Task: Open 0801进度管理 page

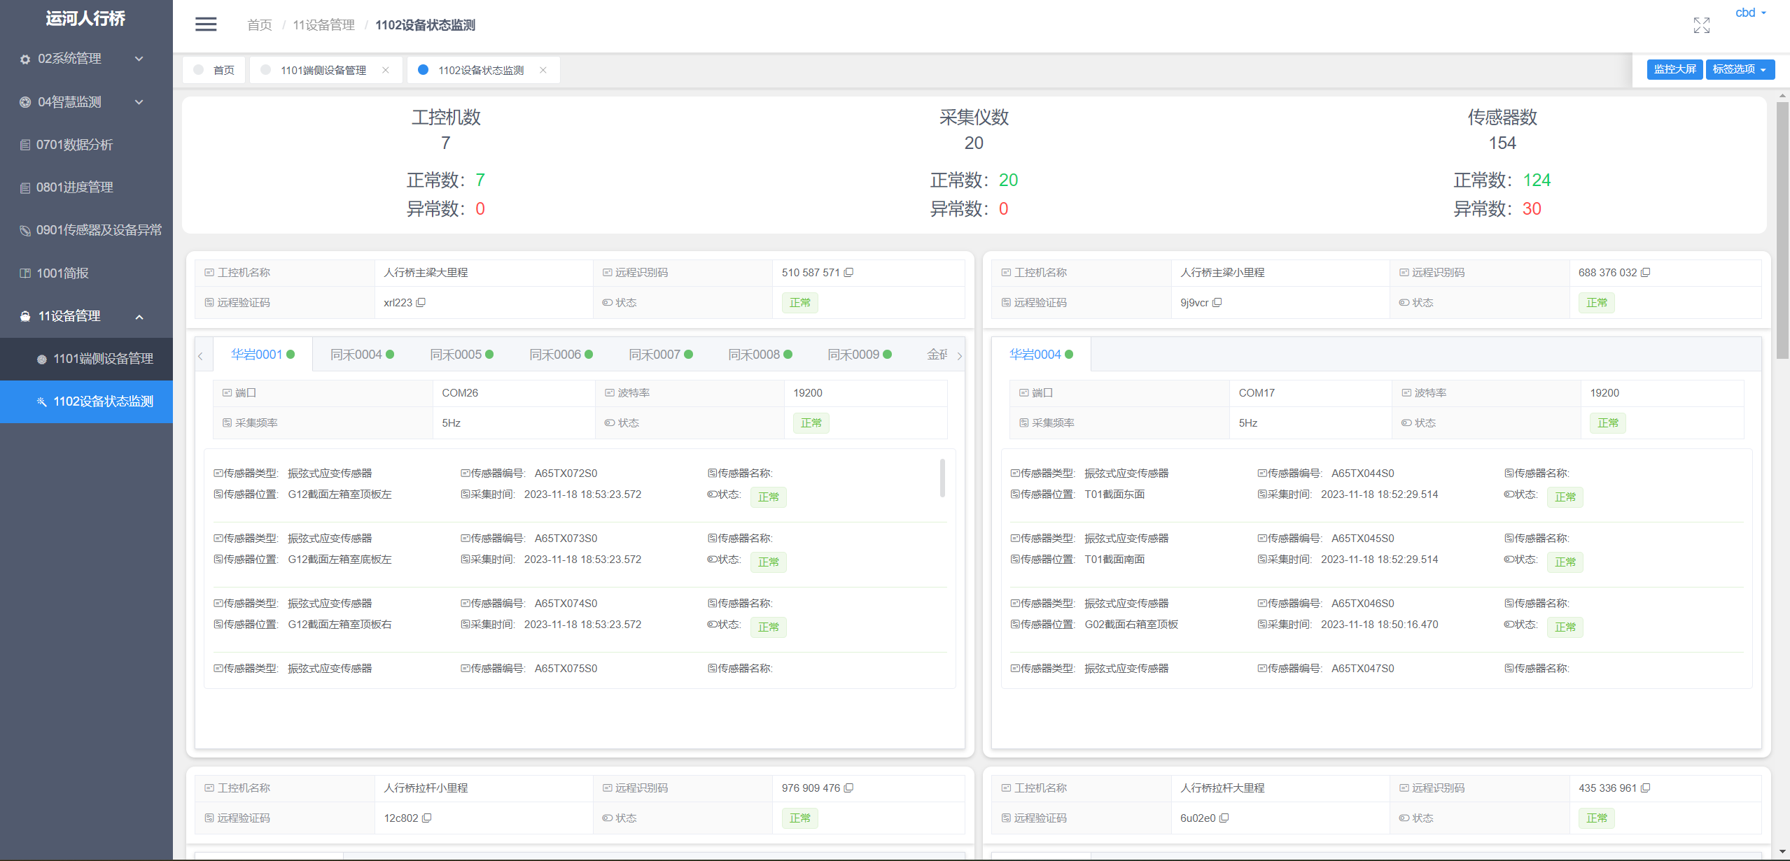Action: 86,187
